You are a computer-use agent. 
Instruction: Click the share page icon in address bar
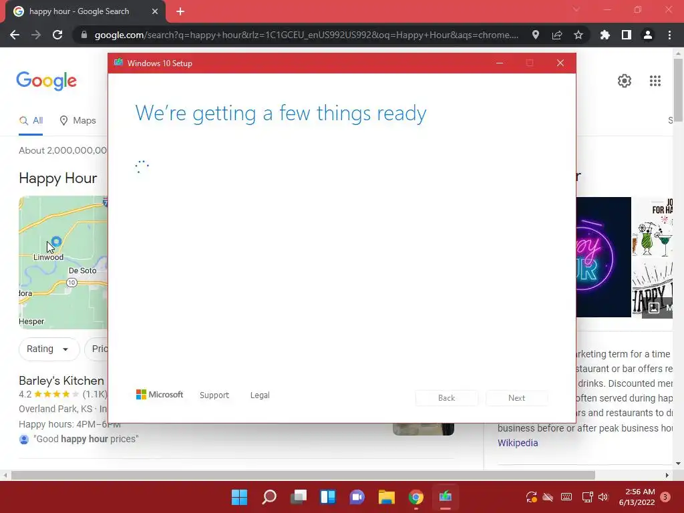[x=557, y=35]
